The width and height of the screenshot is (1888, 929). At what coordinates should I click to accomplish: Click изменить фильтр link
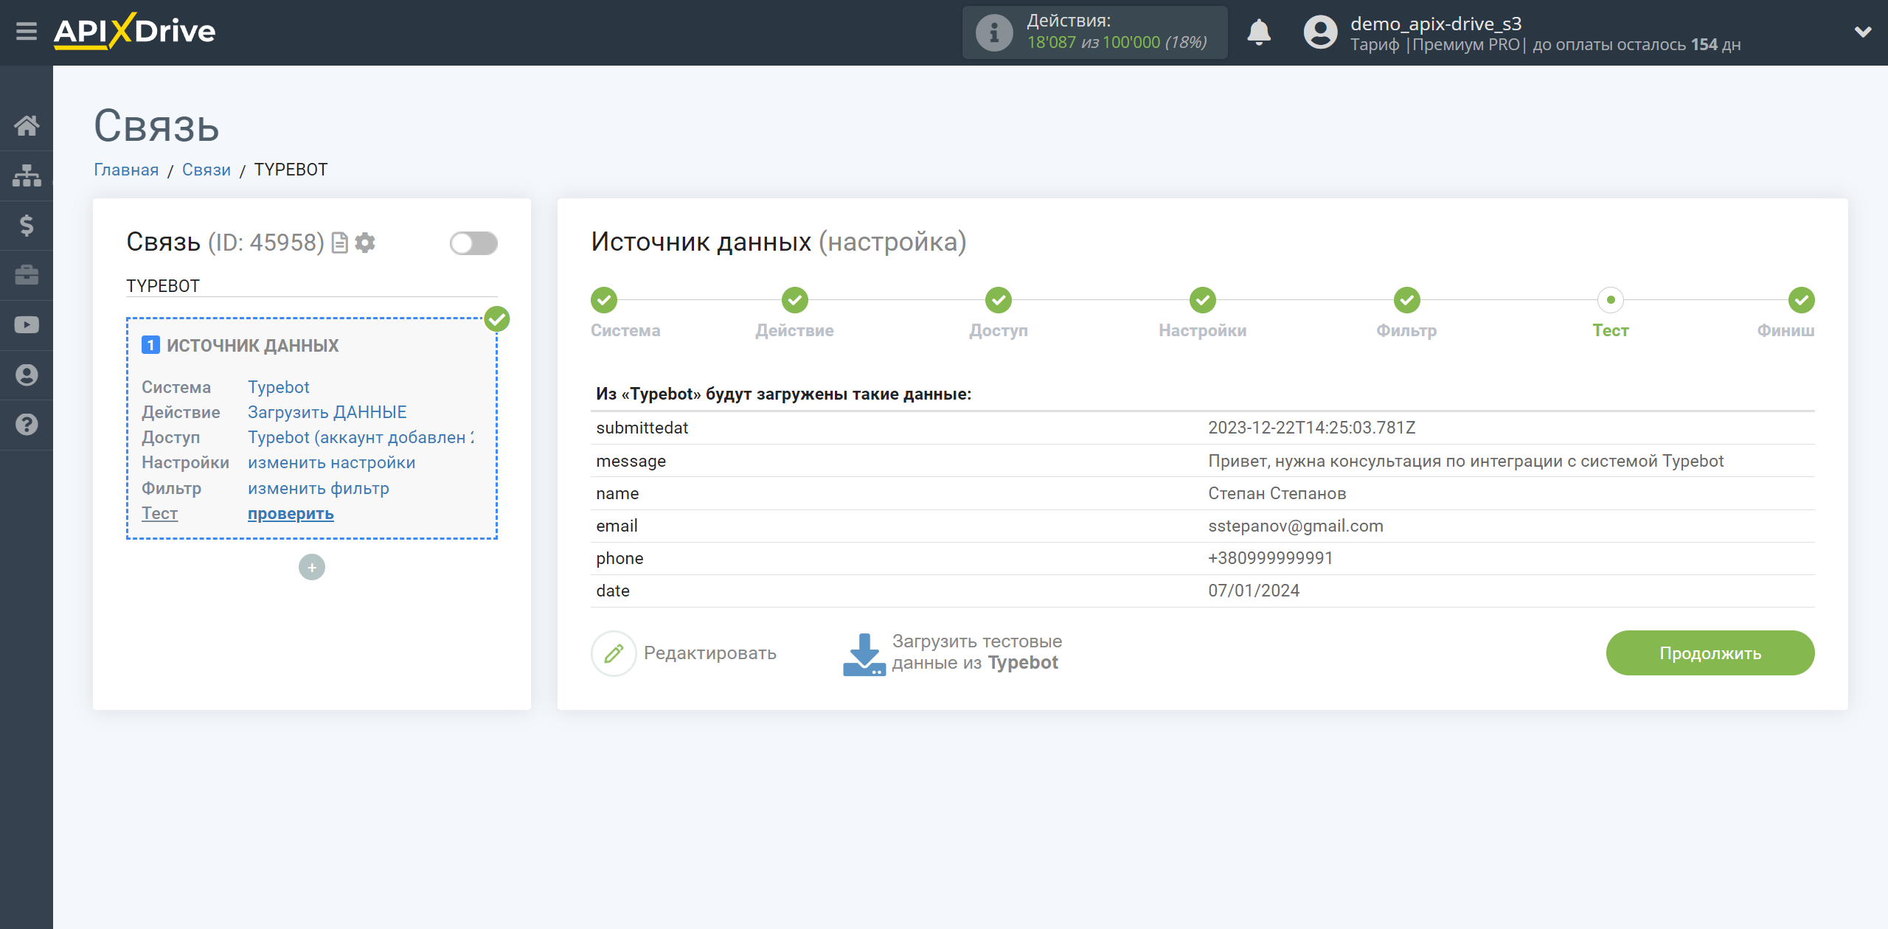pos(318,488)
